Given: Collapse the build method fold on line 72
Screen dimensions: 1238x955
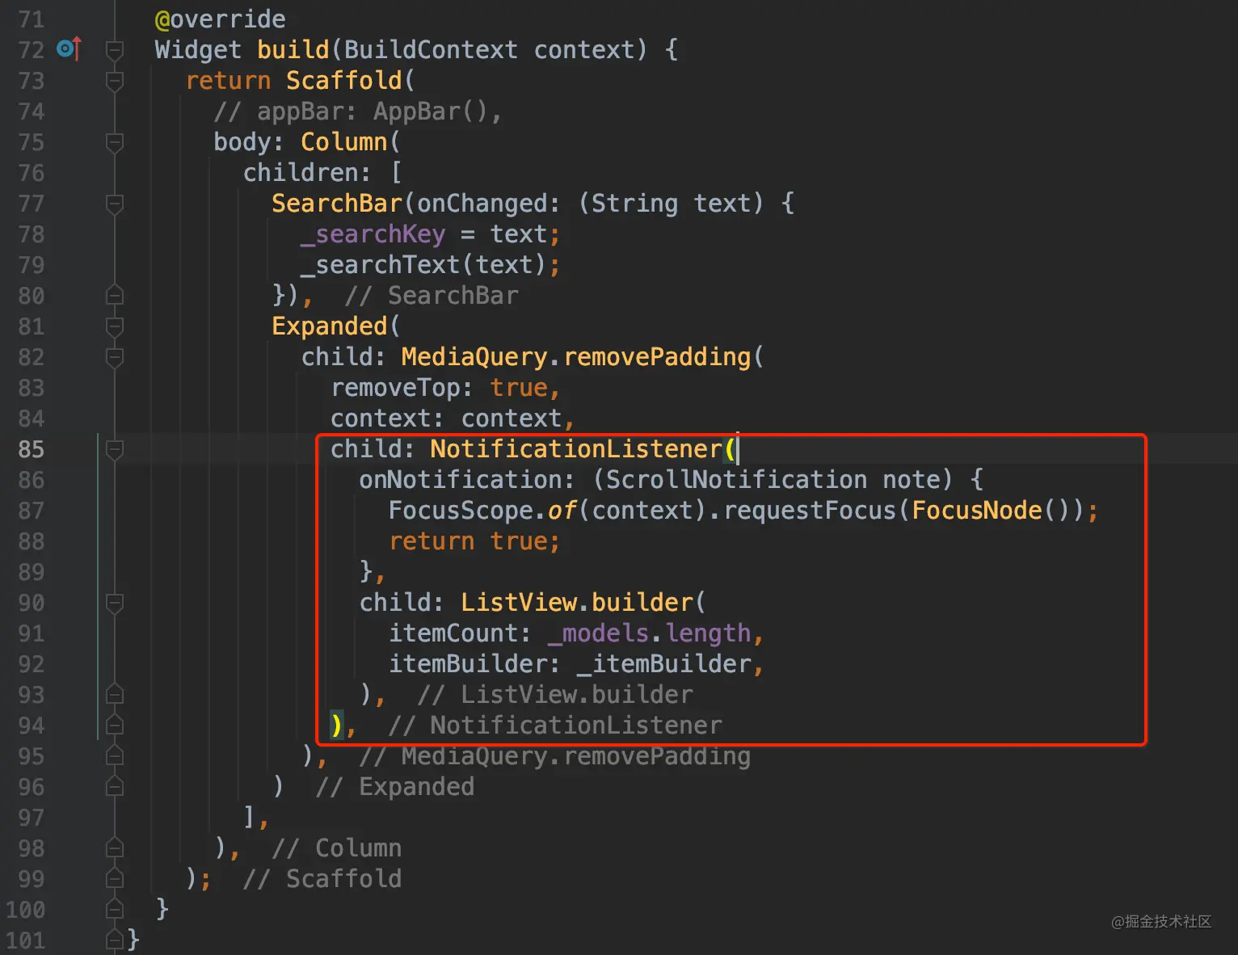Looking at the screenshot, I should [x=115, y=50].
